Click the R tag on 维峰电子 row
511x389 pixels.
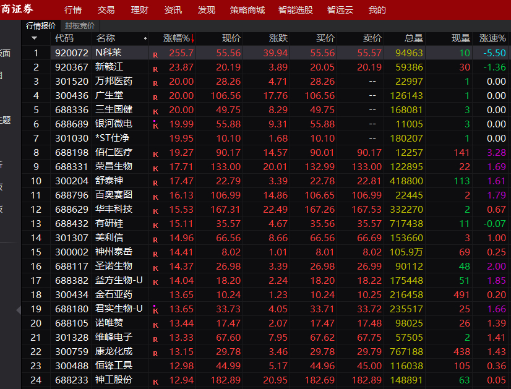pos(155,340)
